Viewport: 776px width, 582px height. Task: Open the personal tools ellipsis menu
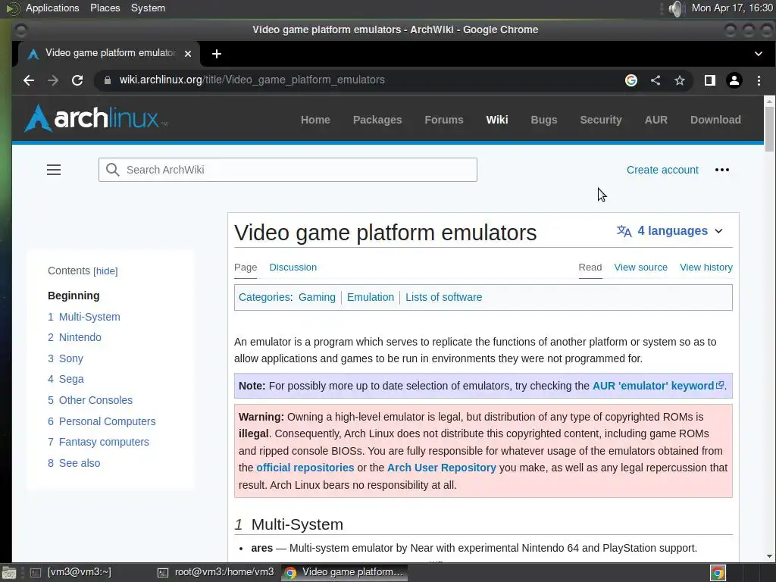tap(721, 170)
